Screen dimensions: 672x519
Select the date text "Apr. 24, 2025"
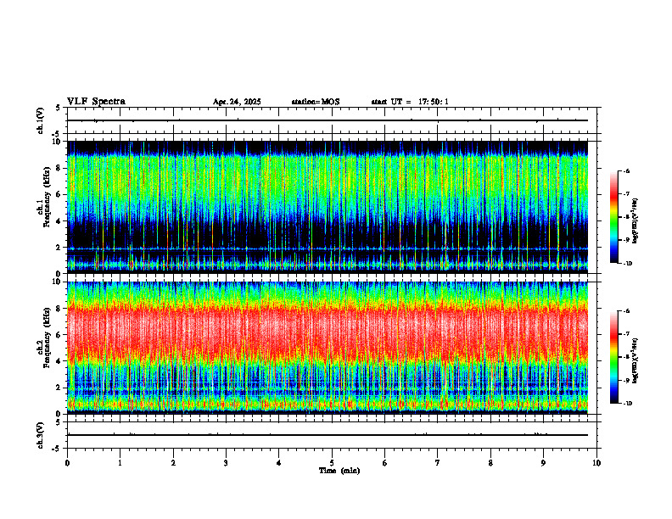[237, 102]
